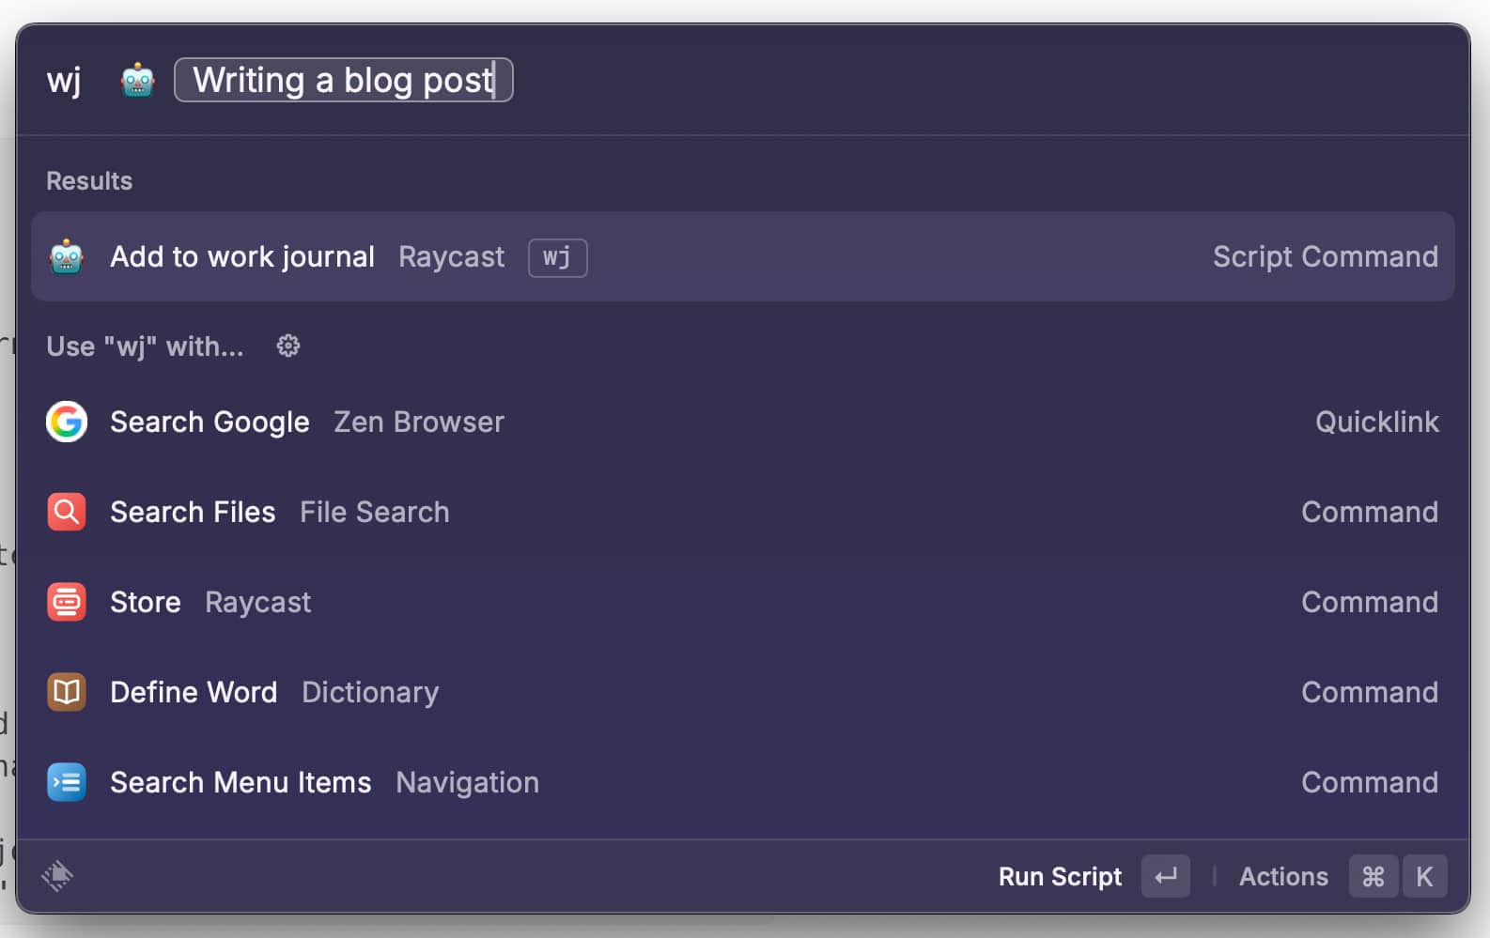Viewport: 1490px width, 938px height.
Task: Click the wj alias badge
Action: [x=557, y=257]
